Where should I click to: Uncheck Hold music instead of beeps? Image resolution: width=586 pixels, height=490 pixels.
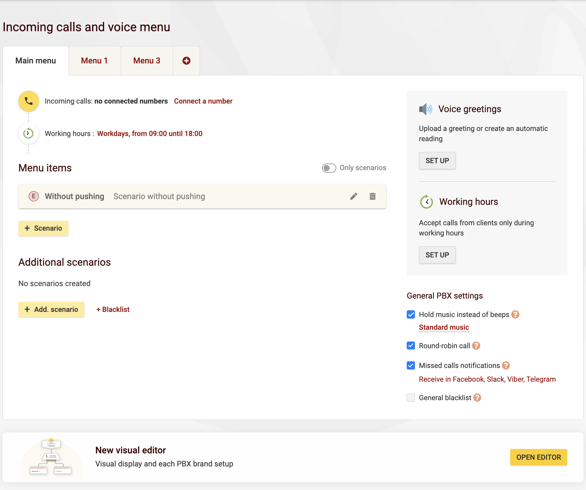point(411,314)
